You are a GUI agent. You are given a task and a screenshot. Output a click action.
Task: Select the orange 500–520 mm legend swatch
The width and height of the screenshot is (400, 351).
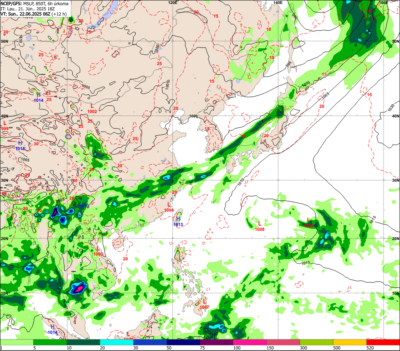[x=350, y=342]
